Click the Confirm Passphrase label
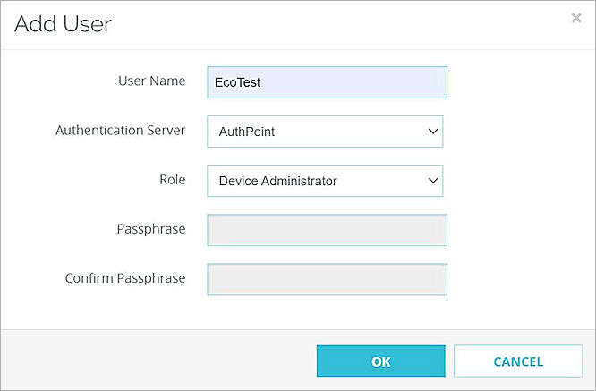This screenshot has height=391, width=596. (x=124, y=278)
